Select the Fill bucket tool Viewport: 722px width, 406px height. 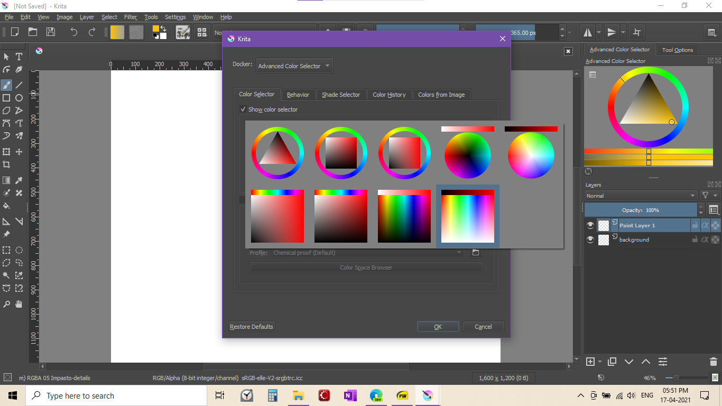(x=6, y=206)
